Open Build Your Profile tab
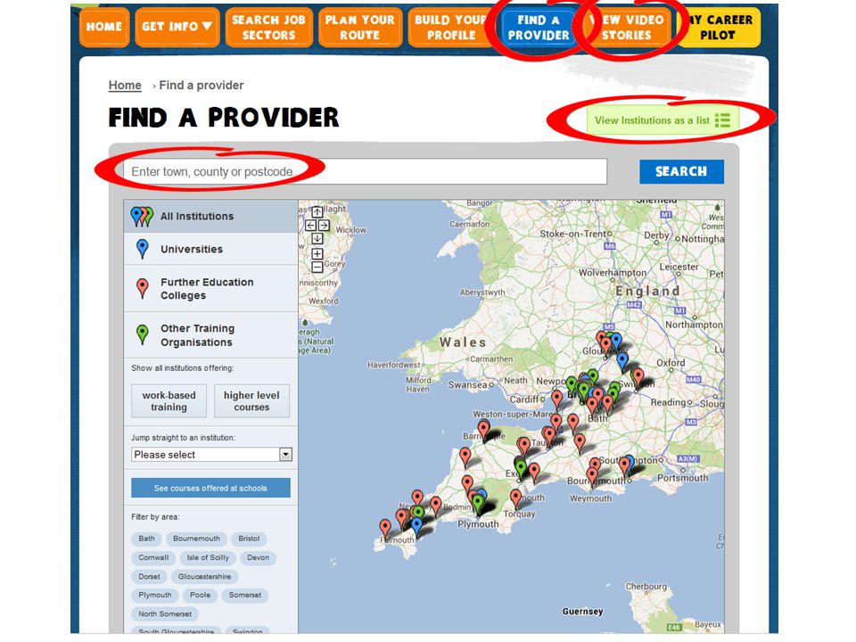Image resolution: width=856 pixels, height=642 pixels. pyautogui.click(x=451, y=27)
